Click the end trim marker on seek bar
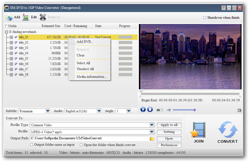 240,96
